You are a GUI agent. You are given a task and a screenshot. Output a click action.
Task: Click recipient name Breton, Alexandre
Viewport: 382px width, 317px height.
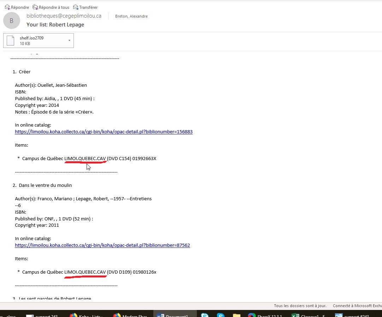(x=131, y=16)
